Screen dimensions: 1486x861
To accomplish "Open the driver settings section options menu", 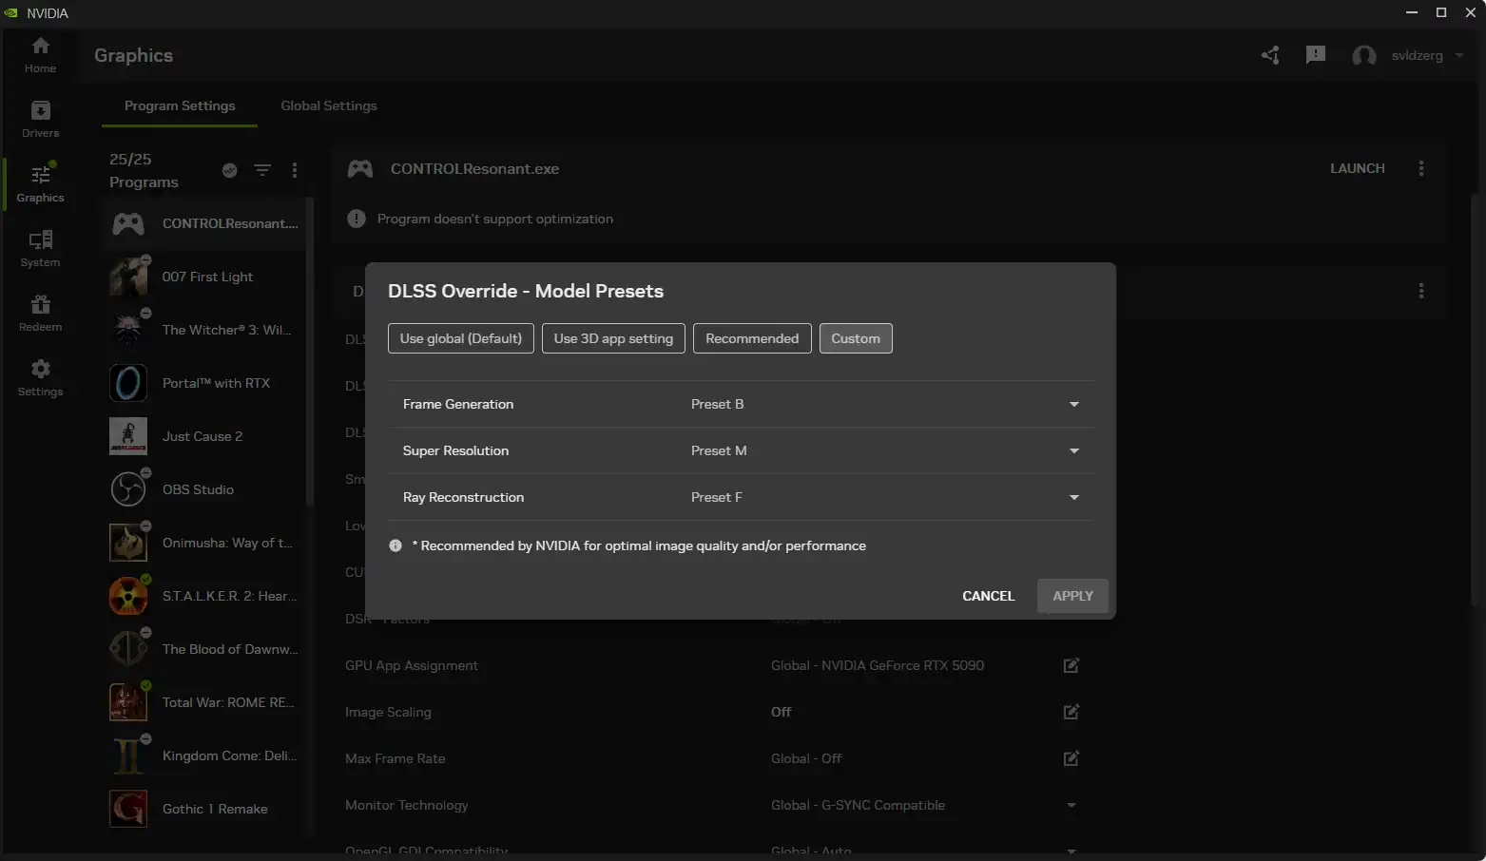I will (x=1421, y=291).
